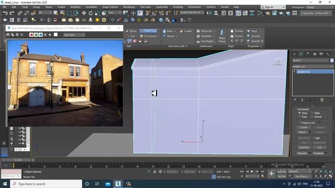Toggle the Preserve UVs checkbox
This screenshot has height=188, width=335.
point(300,123)
